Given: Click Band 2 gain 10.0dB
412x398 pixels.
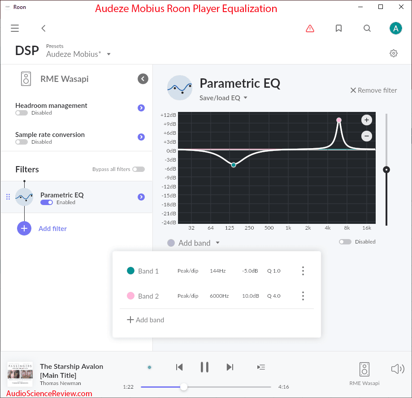Looking at the screenshot, I should [x=251, y=296].
